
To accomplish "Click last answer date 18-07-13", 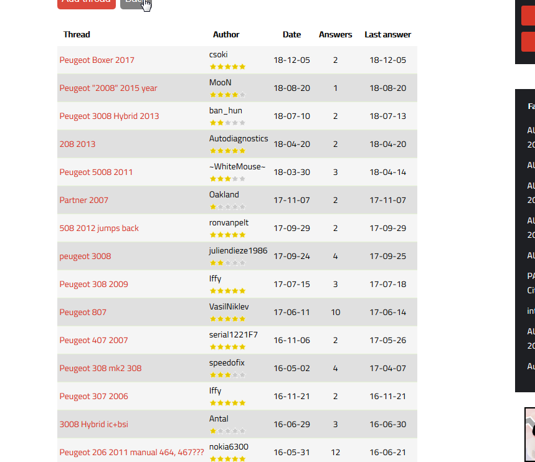I will click(388, 116).
